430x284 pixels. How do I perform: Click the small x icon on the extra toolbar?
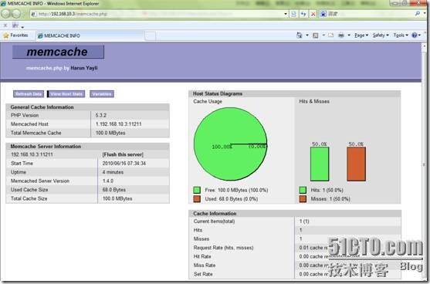point(5,25)
